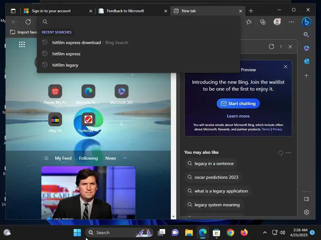Screen dimensions: 321x240
Task: Open the TurboTax Ad quick link tile
Action: tap(88, 119)
